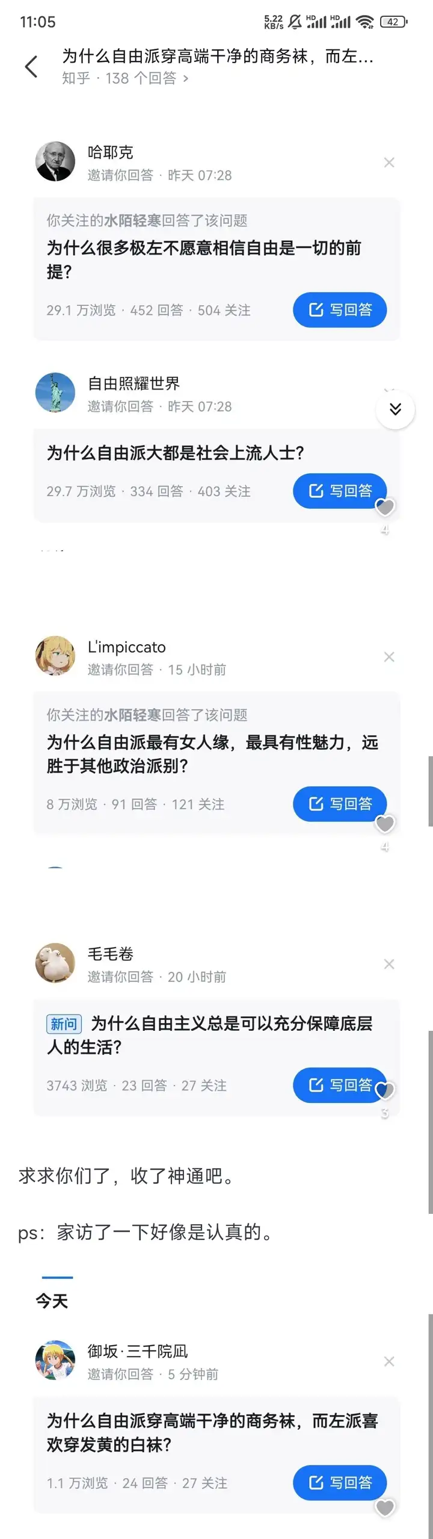Write answer for 自由派大都是社会上流人士 question
This screenshot has height=1539, width=433.
pyautogui.click(x=340, y=491)
